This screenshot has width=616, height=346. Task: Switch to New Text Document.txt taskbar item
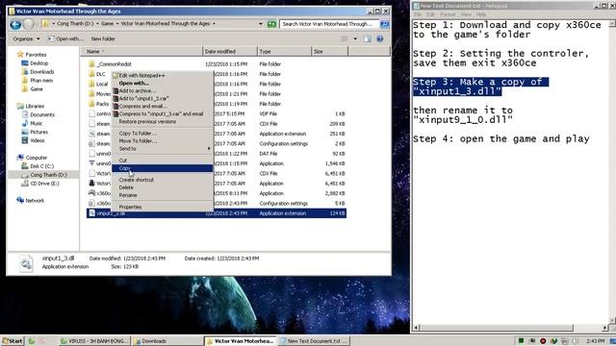tap(314, 341)
